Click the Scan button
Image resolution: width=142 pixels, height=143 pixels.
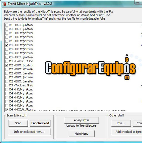[x=18, y=123]
